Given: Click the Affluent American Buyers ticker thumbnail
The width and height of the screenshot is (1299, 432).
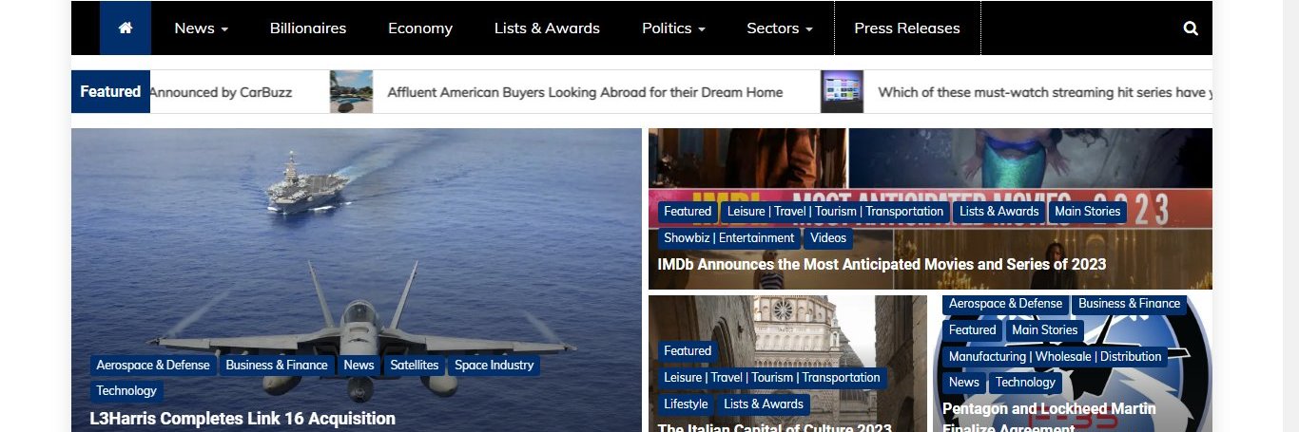Looking at the screenshot, I should [351, 92].
